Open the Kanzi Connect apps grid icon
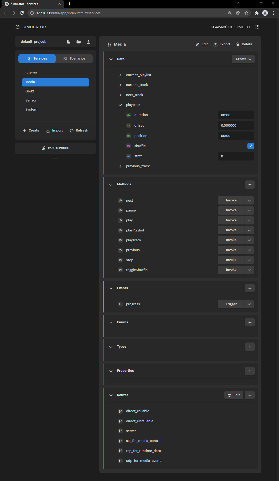 257,27
